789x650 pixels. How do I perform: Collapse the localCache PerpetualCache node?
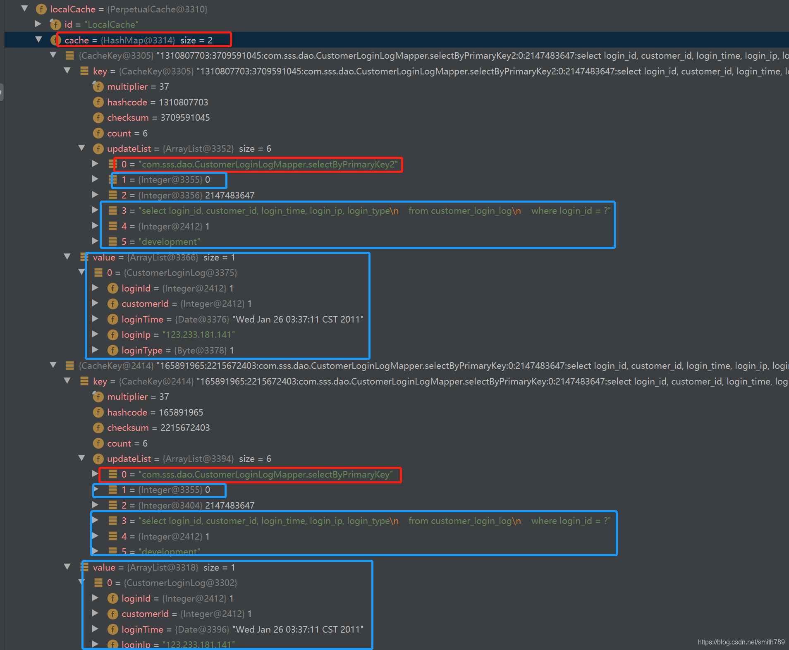[x=25, y=8]
